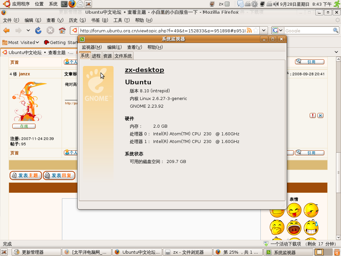This screenshot has height=256, width=341.
Task: Click the 发表主题 button
Action: click(x=26, y=175)
